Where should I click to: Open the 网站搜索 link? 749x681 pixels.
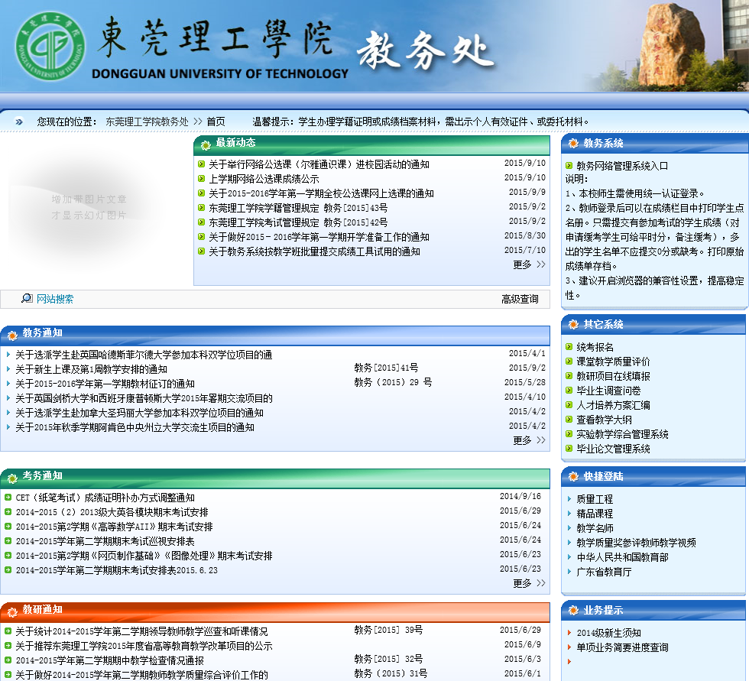tap(55, 299)
